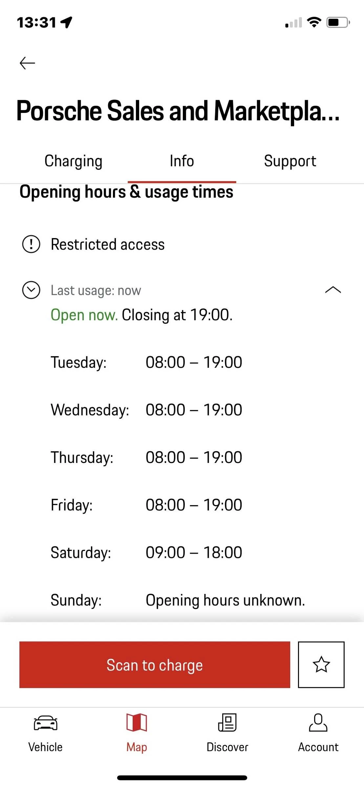This screenshot has width=364, height=788.
Task: Tap the Open now closing time text
Action: point(141,315)
